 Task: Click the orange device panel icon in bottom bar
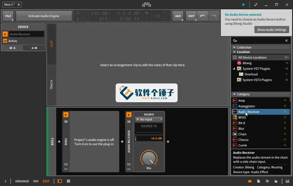pyautogui.click(x=60, y=181)
